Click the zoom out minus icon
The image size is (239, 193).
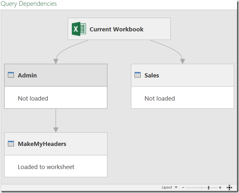pyautogui.click(x=183, y=188)
